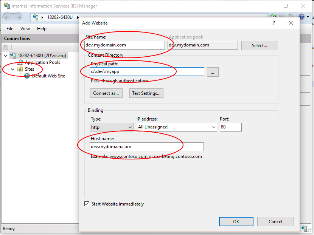Select the Sites tree item
This screenshot has height=235, width=314.
tap(30, 69)
